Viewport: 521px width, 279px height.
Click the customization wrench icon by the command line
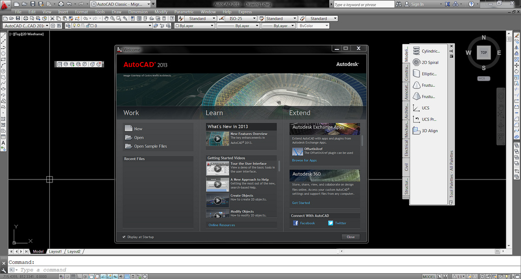[4, 270]
